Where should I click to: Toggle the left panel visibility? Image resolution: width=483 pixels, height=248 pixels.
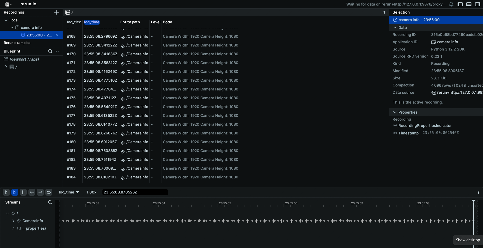coord(461,4)
